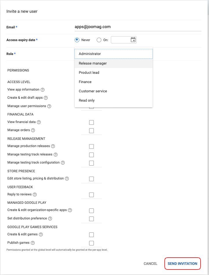This screenshot has width=209, height=275.
Task: Select the On date expiry radio button
Action: point(99,40)
